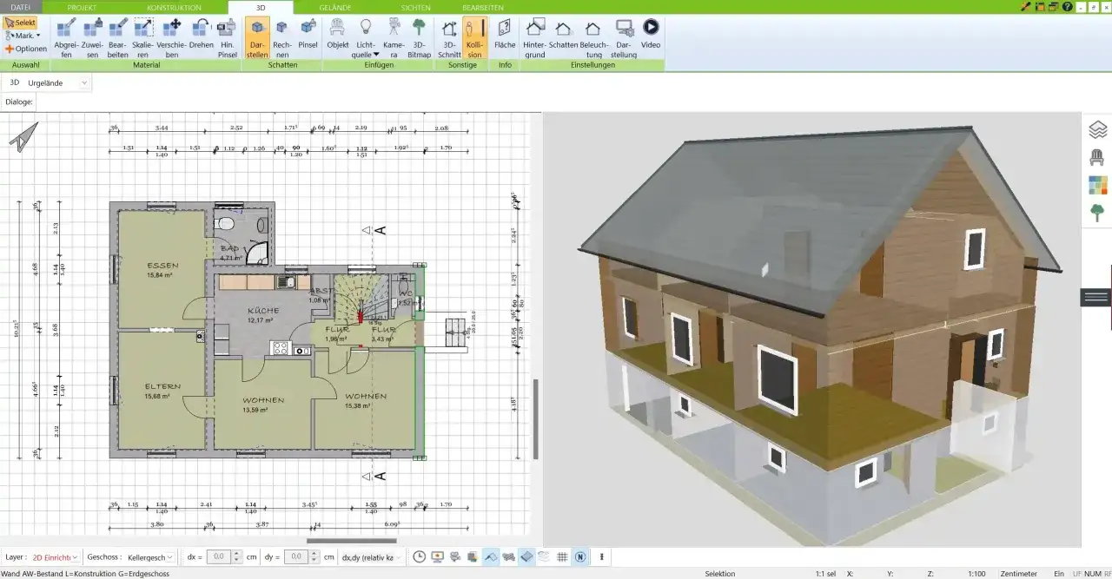This screenshot has width=1112, height=579.
Task: Insert a Kamera
Action: click(x=394, y=38)
